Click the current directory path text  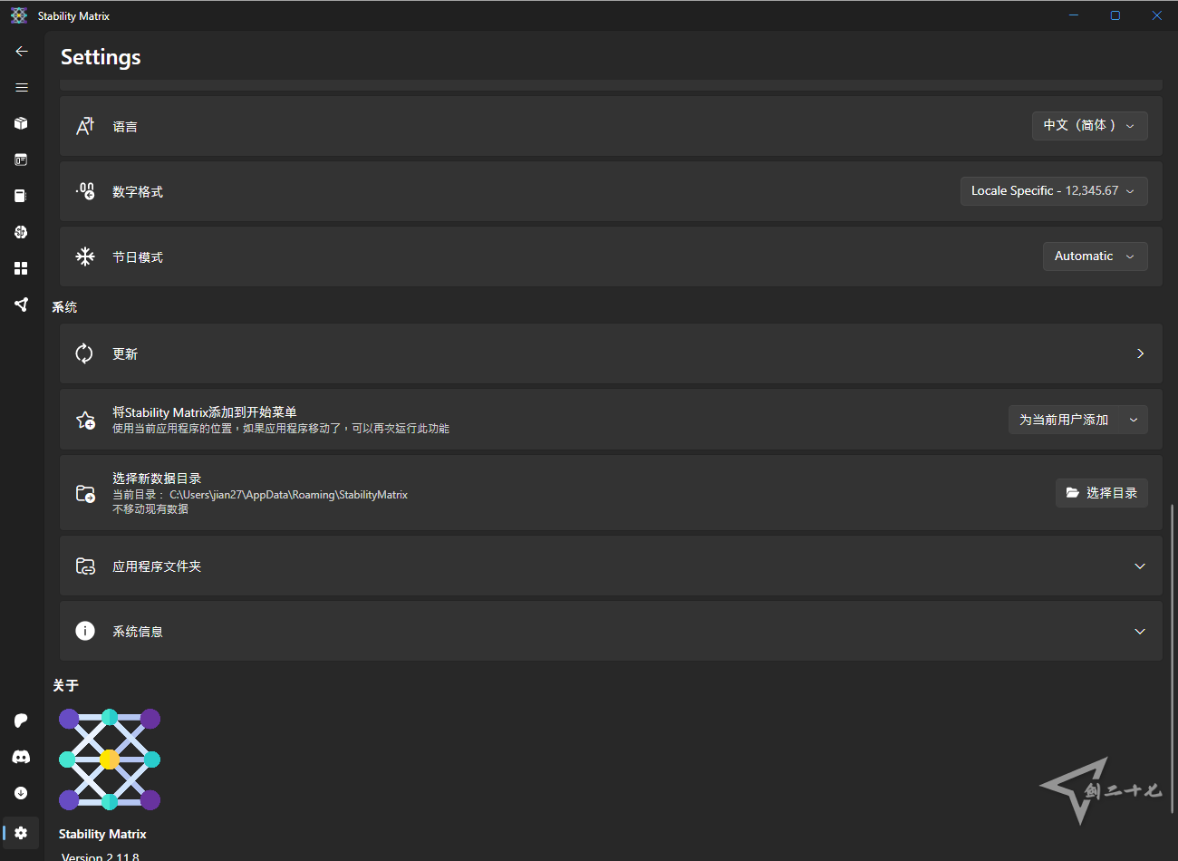click(288, 495)
